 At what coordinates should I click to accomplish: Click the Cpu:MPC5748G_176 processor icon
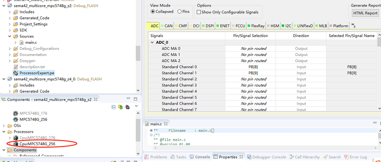click(16, 138)
